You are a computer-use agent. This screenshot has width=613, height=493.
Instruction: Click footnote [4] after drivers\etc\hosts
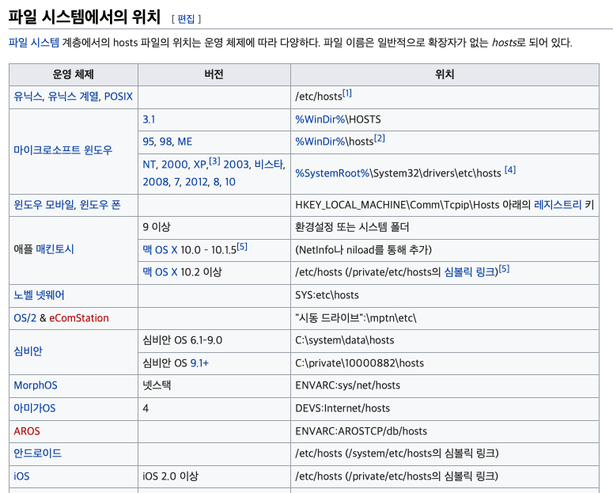pos(510,170)
